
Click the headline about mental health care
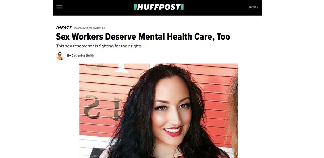[143, 37]
